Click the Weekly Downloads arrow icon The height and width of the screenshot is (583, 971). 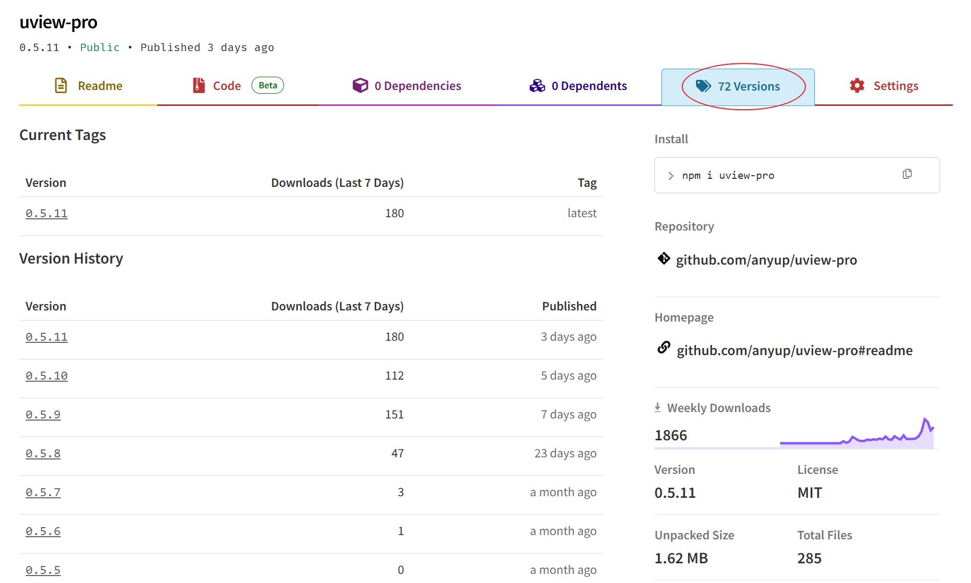click(x=658, y=407)
